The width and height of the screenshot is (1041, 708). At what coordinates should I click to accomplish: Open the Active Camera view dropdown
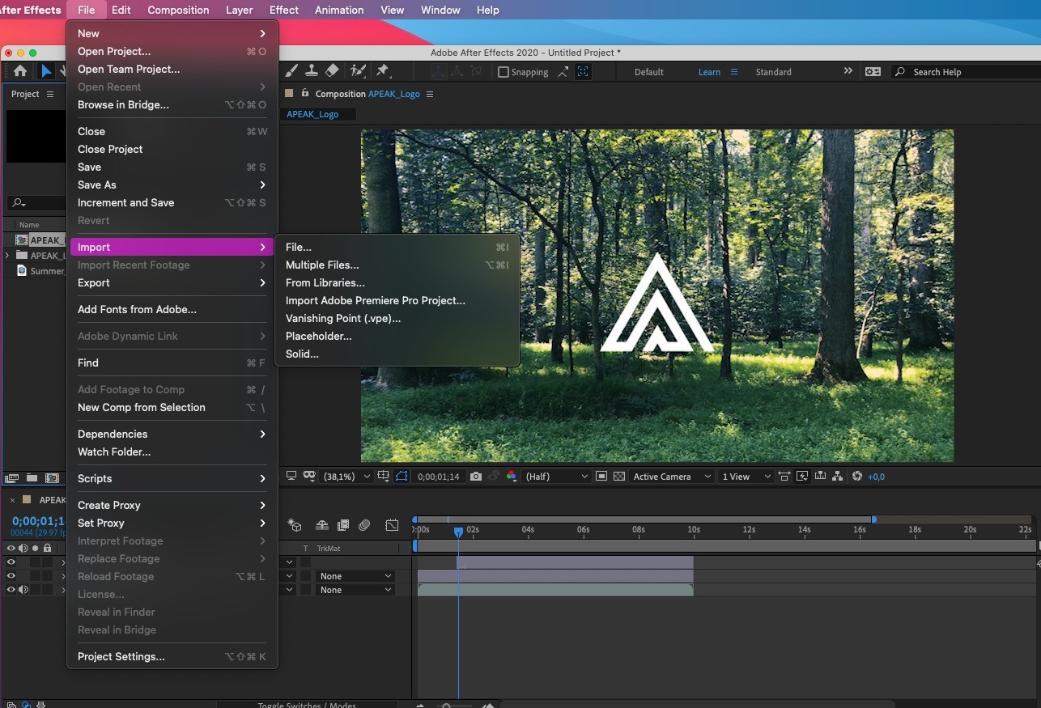671,476
